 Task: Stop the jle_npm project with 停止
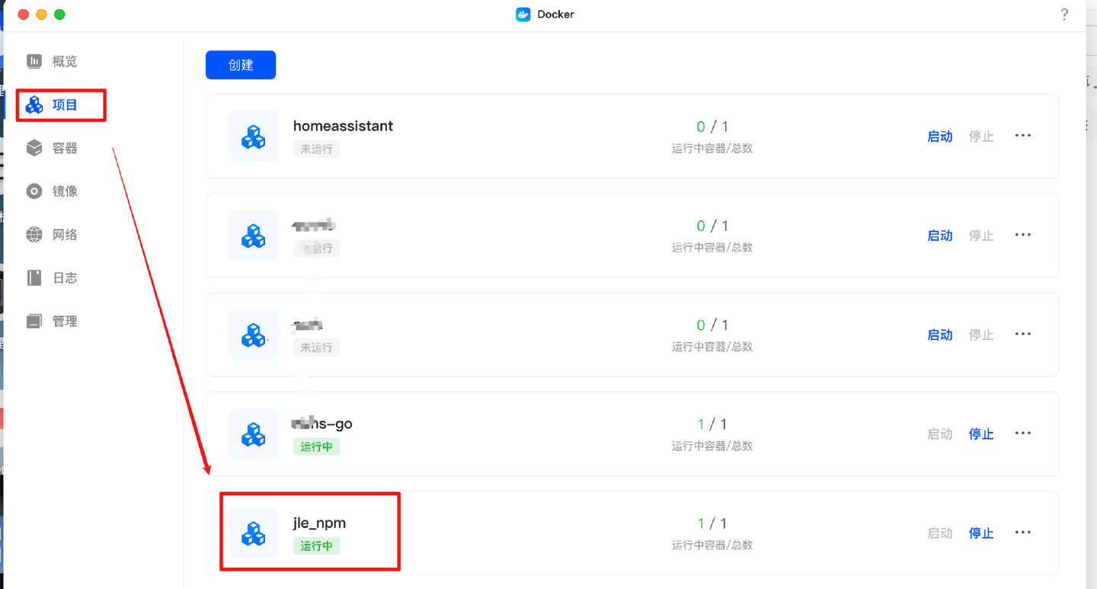pos(981,533)
